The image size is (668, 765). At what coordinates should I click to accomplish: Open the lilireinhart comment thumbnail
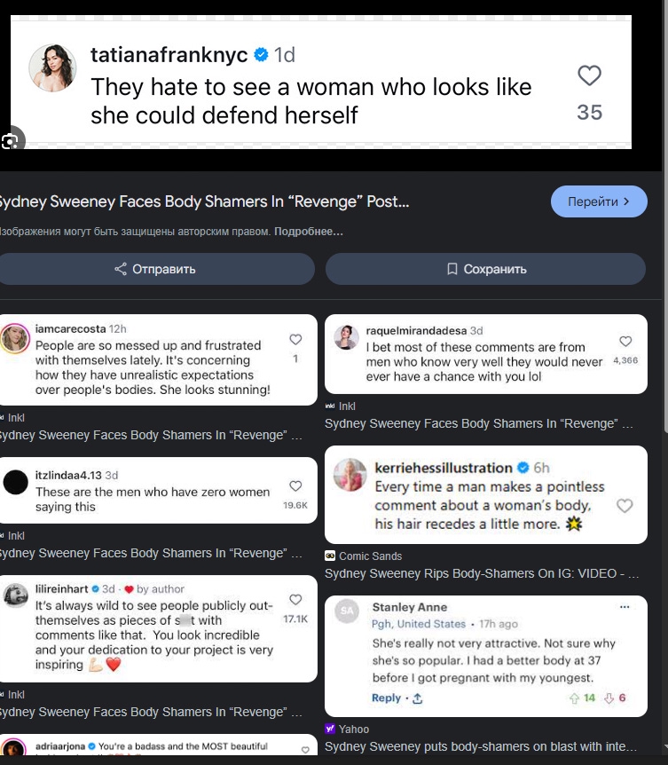pos(158,628)
